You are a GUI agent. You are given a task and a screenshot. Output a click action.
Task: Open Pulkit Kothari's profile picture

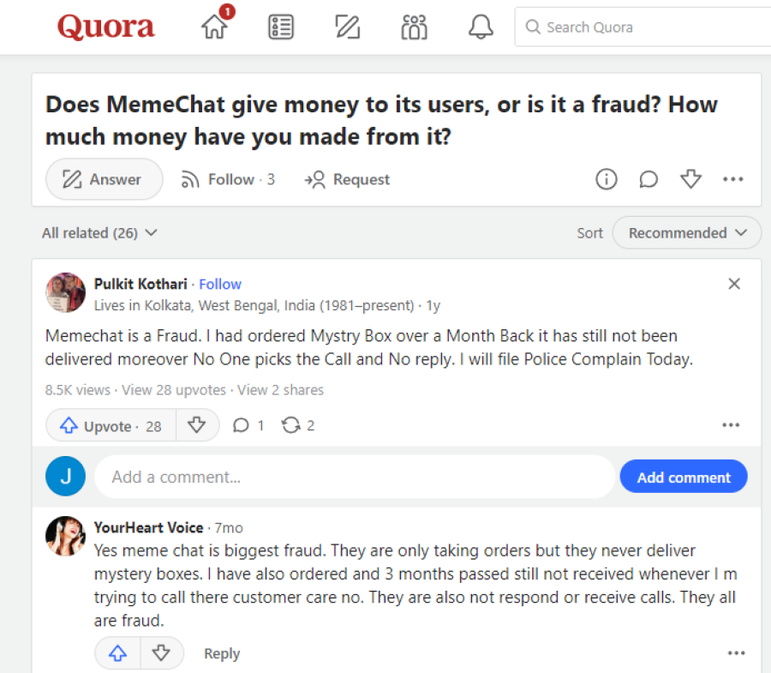(65, 292)
